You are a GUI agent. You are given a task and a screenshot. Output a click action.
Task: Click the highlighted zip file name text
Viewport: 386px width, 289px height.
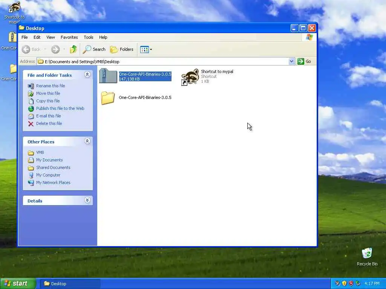pos(145,74)
